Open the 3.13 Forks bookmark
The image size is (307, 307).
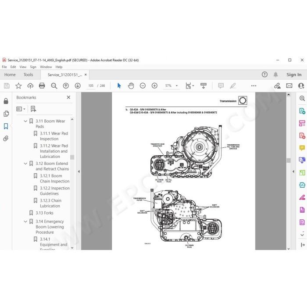(x=44, y=213)
